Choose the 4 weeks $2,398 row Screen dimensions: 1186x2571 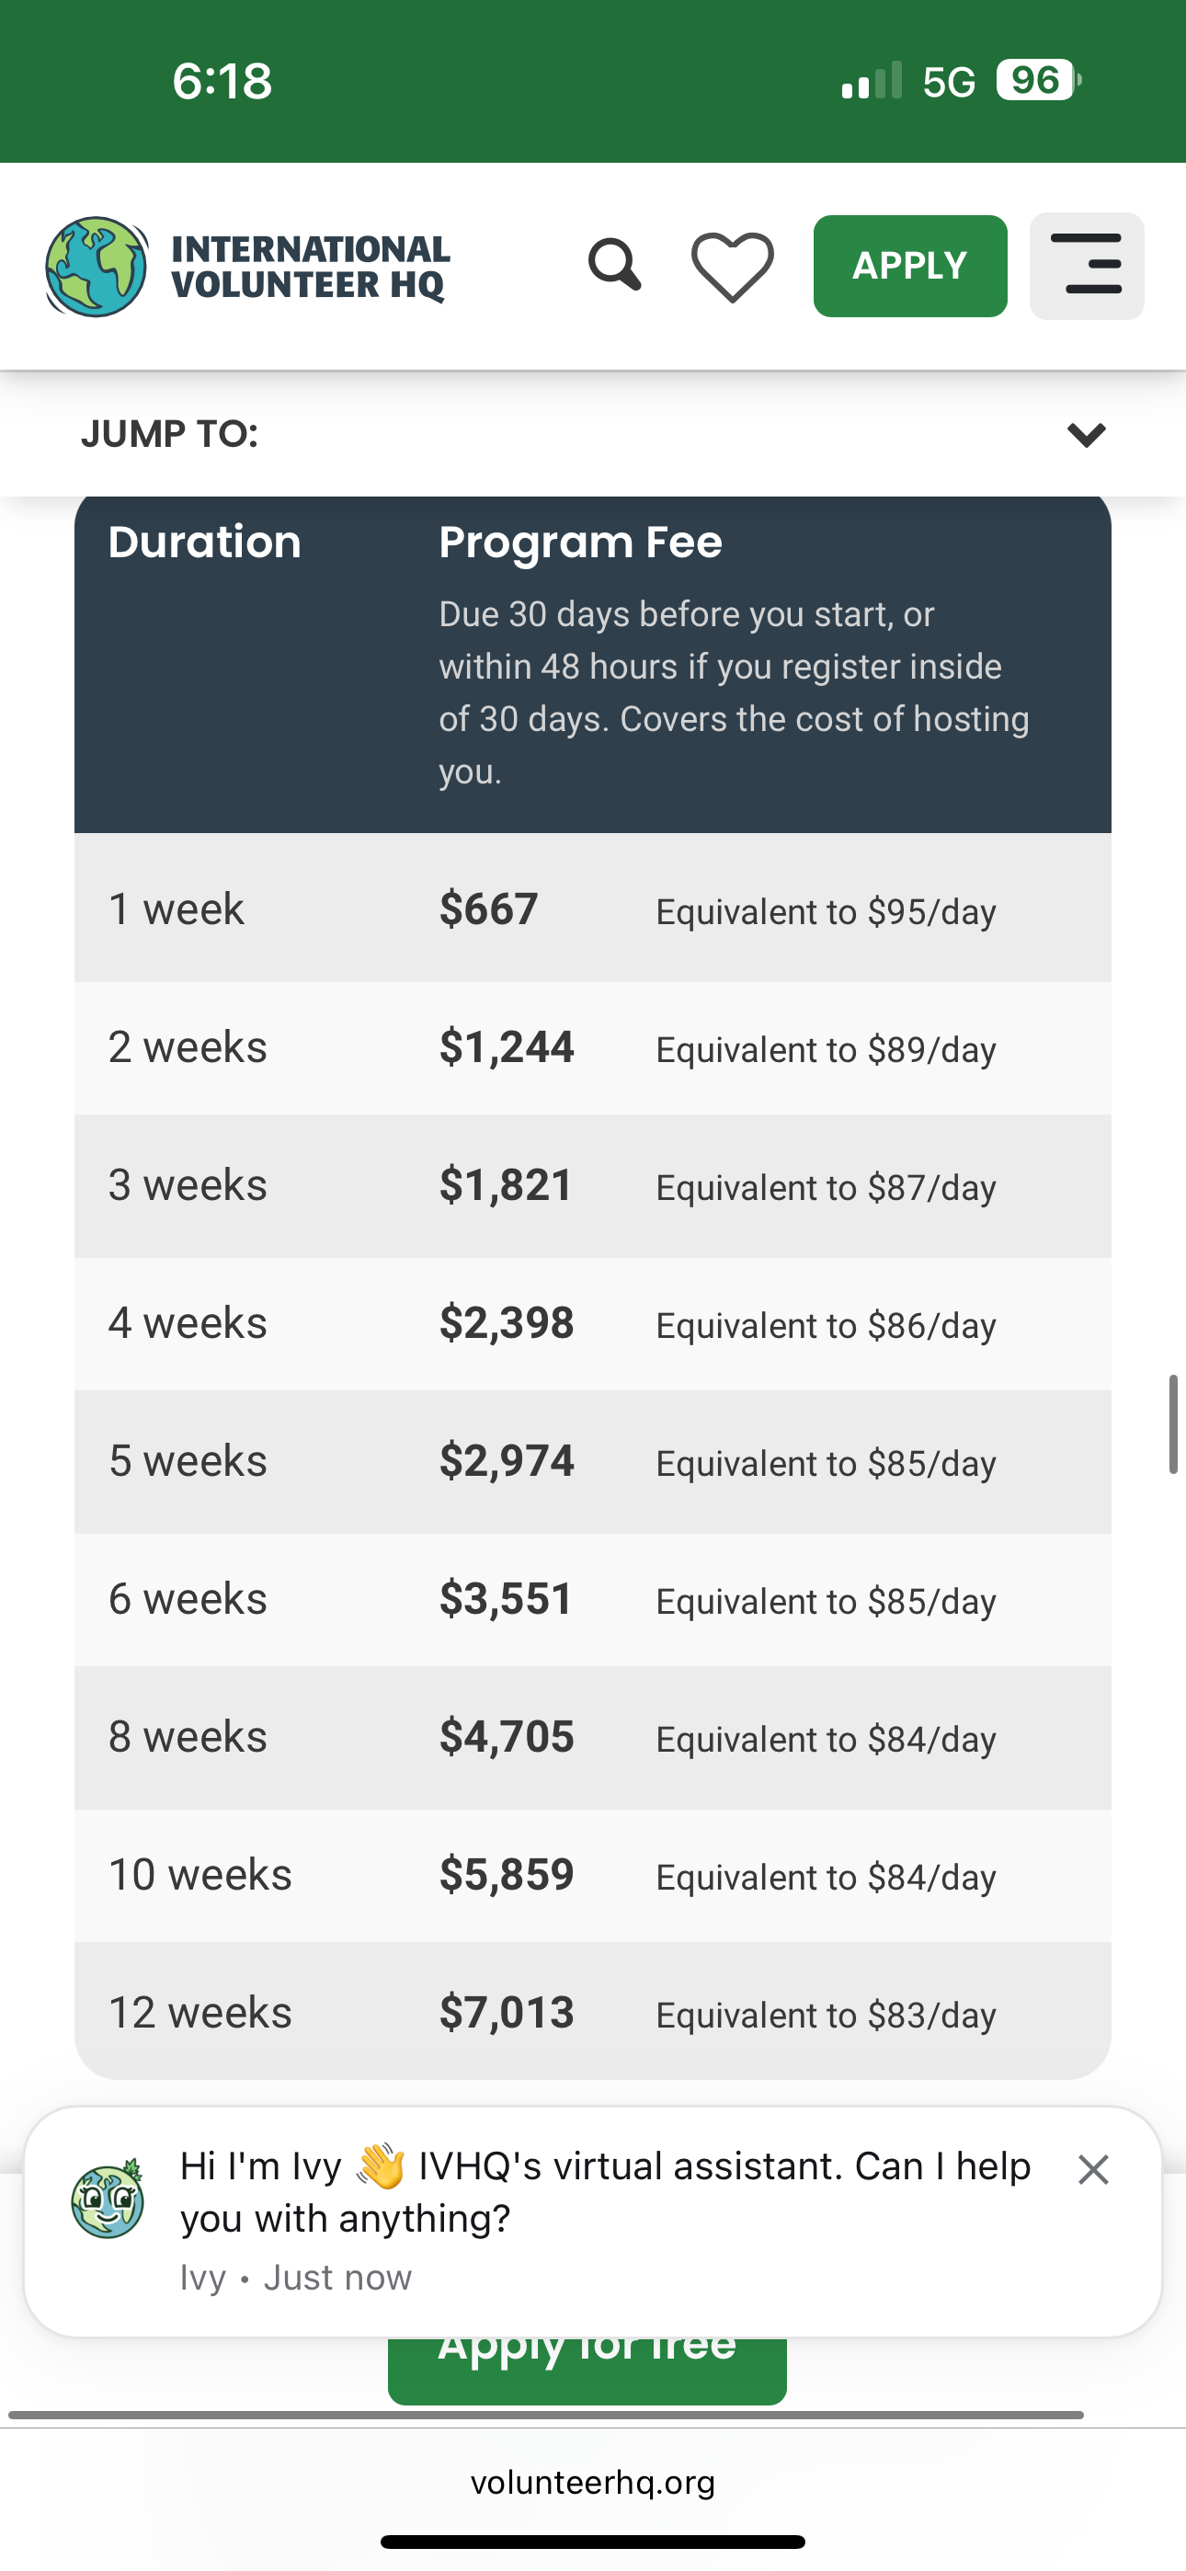tap(593, 1323)
